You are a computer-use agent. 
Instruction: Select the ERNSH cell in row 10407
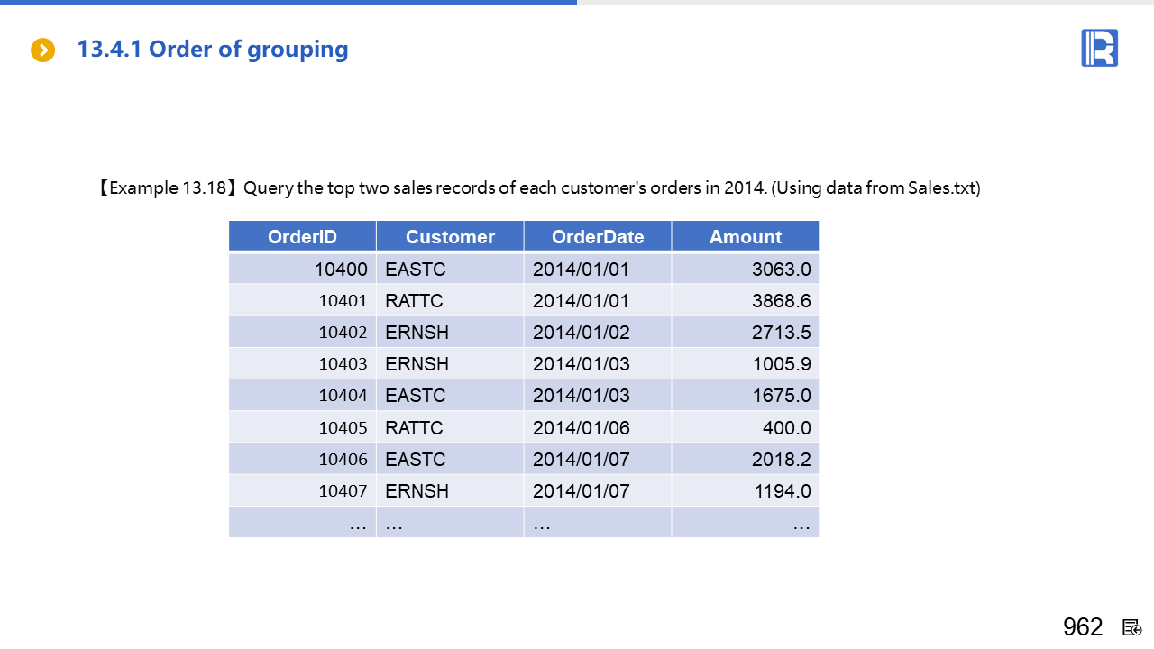click(x=417, y=491)
